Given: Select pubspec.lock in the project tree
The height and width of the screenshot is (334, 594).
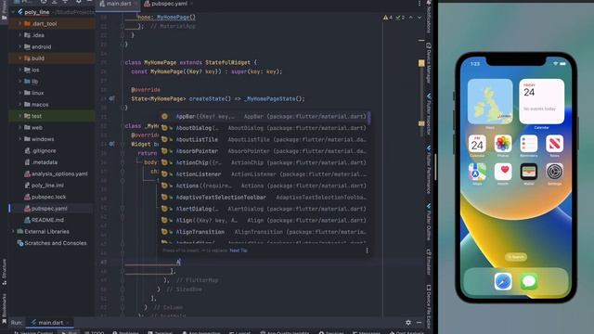Looking at the screenshot, I should coord(48,197).
